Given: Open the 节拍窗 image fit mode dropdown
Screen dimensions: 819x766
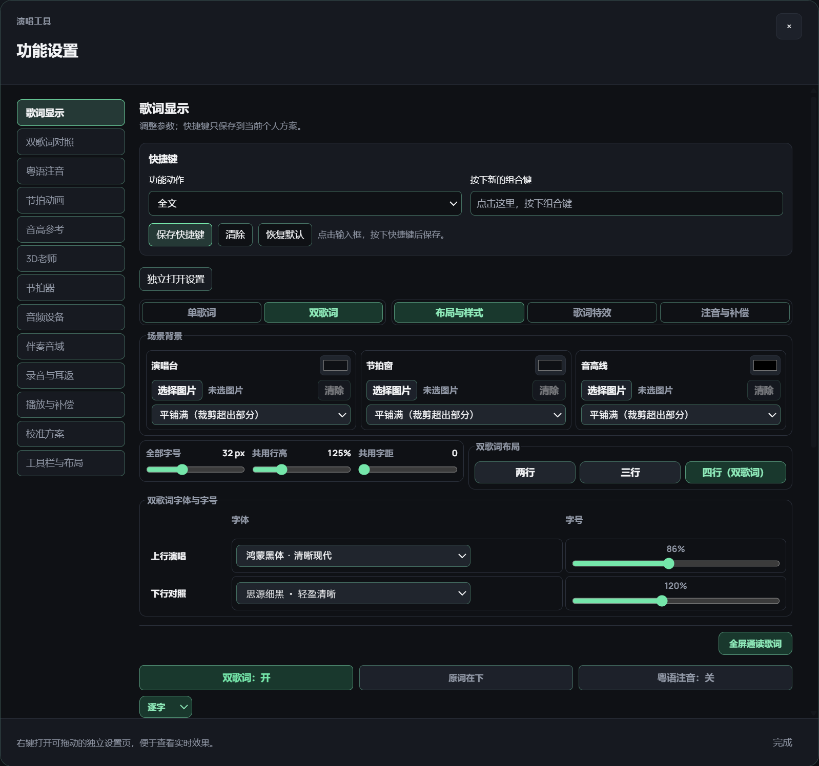Looking at the screenshot, I should pos(466,415).
